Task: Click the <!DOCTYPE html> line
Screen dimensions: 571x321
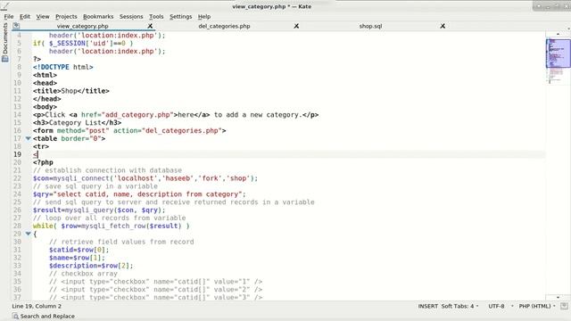Action: pyautogui.click(x=63, y=67)
